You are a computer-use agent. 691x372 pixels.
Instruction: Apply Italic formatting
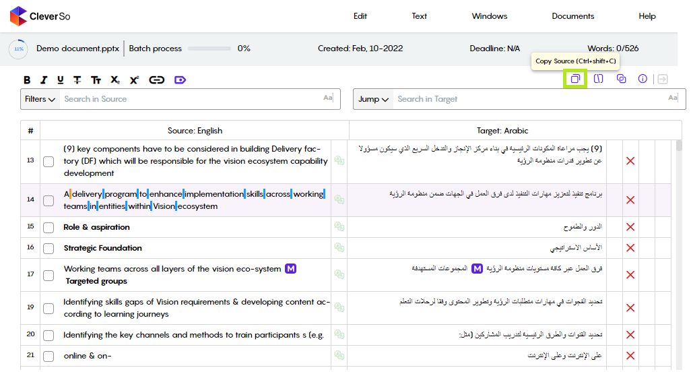(44, 80)
